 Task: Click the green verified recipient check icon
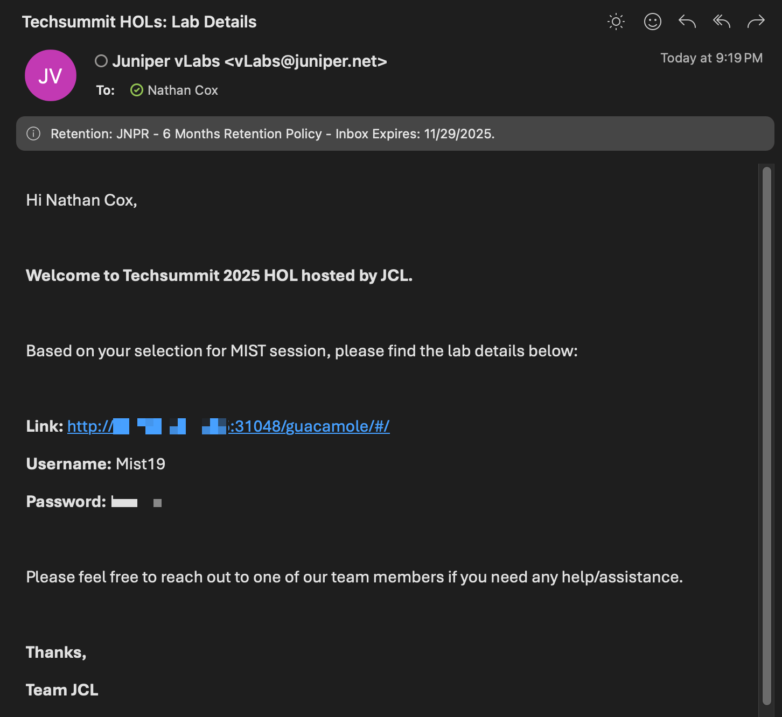tap(137, 90)
